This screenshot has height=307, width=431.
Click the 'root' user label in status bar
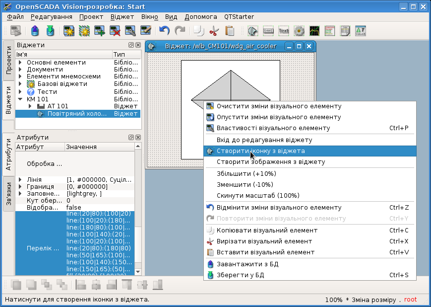[x=410, y=300]
